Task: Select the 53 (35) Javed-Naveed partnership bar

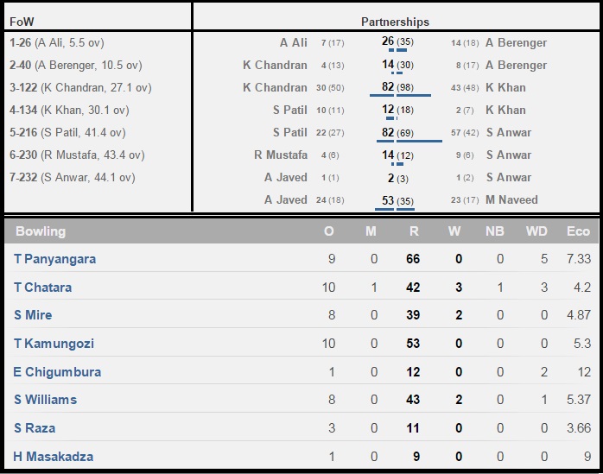Action: 395,209
